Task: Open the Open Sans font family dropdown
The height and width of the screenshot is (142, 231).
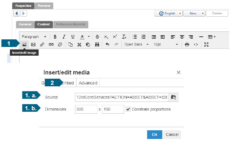Action: [x=136, y=44]
